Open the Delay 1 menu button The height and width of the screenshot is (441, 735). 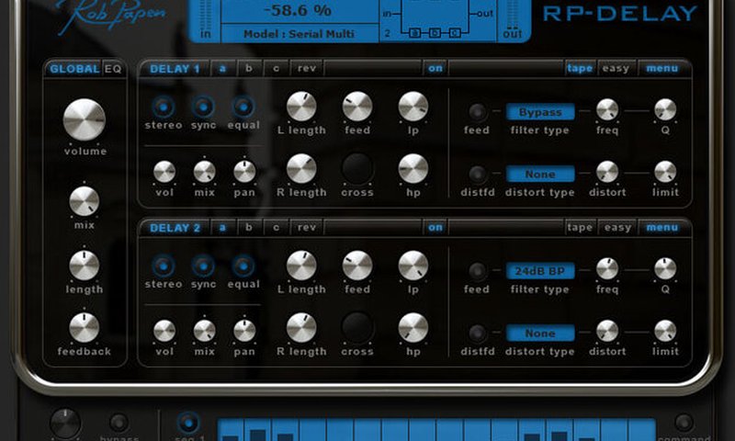[x=661, y=68]
